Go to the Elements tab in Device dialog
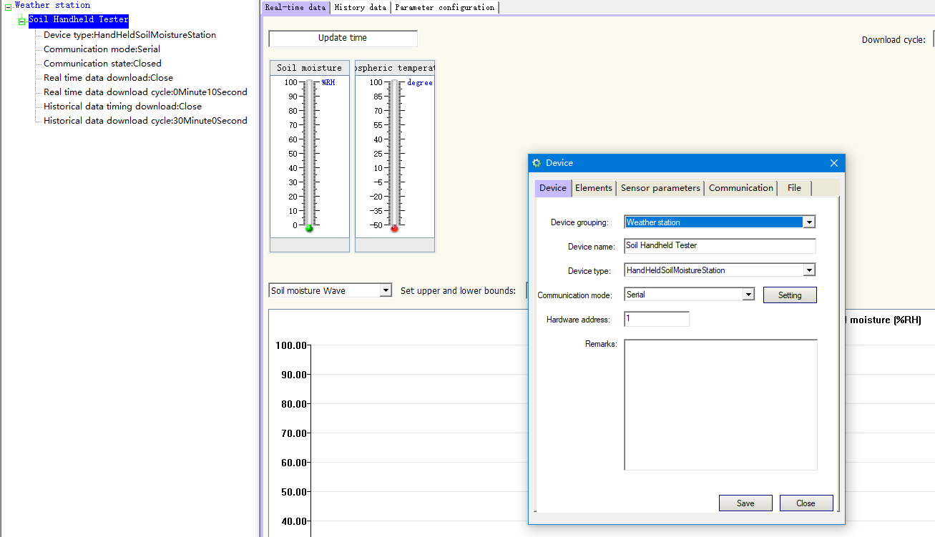935x537 pixels. click(x=594, y=188)
